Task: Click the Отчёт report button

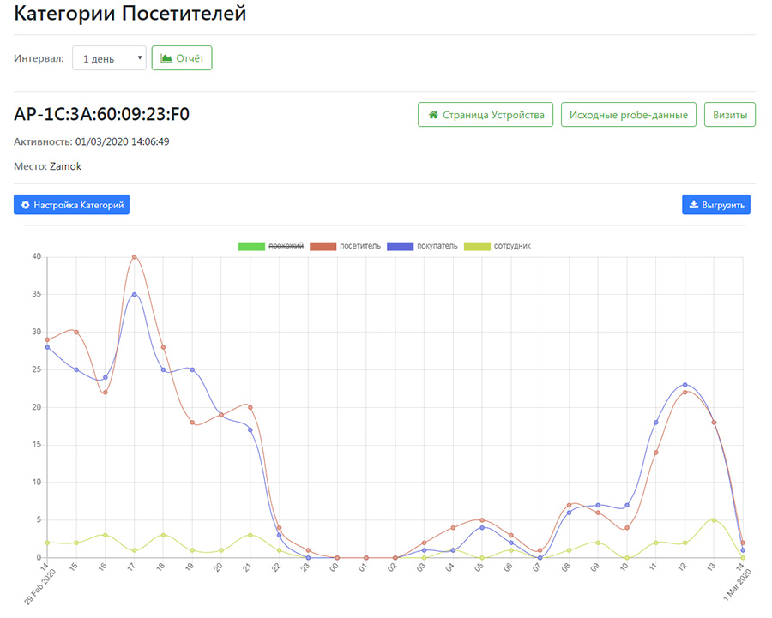Action: tap(182, 58)
